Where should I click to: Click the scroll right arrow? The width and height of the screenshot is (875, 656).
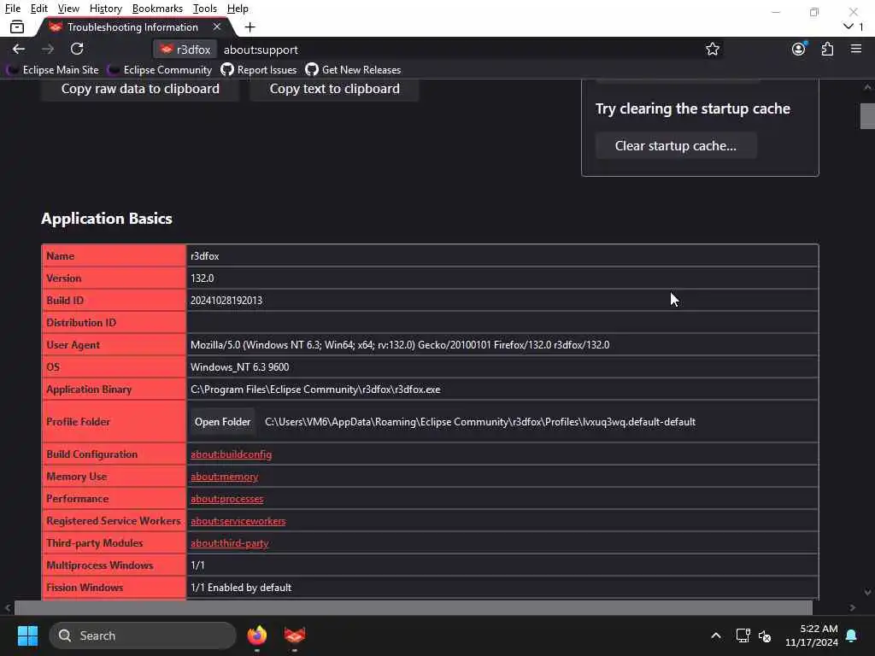(x=852, y=607)
